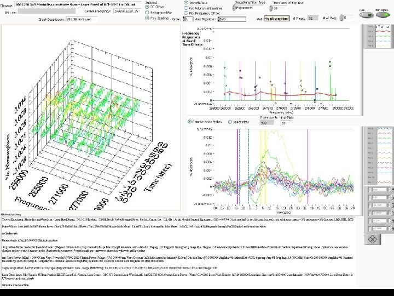Image resolution: width=394 pixels, height=296 pixels.
Task: Click the lower # of Plots field showing 20
Action: [x=286, y=123]
